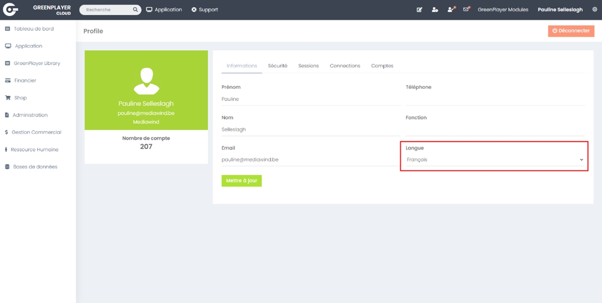Open the Support menu in top bar
The height and width of the screenshot is (303, 602).
pyautogui.click(x=204, y=10)
